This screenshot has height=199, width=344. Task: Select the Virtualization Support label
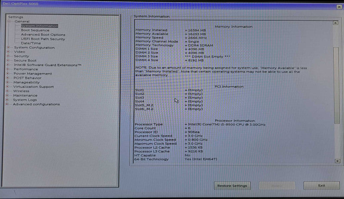(34, 87)
